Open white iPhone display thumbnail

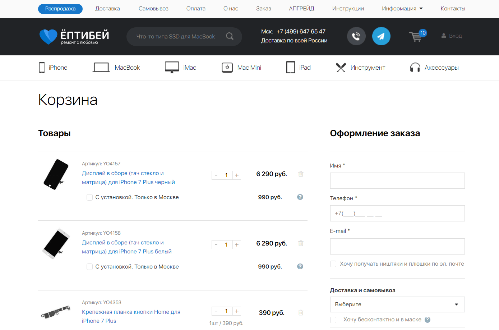coord(56,244)
